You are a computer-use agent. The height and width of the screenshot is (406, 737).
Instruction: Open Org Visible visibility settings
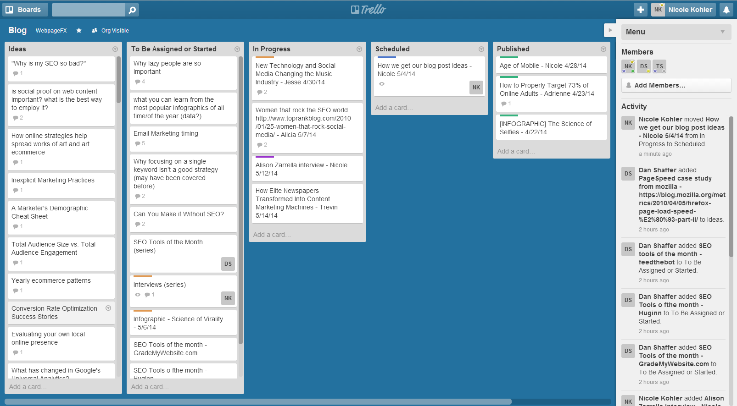(x=110, y=31)
